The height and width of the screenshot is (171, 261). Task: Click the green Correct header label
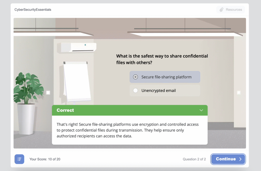tap(65, 110)
